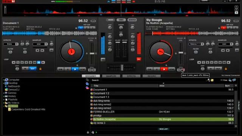Sync the right deck tempo
Screen dimensions: 242x136
pyautogui.click(x=172, y=69)
